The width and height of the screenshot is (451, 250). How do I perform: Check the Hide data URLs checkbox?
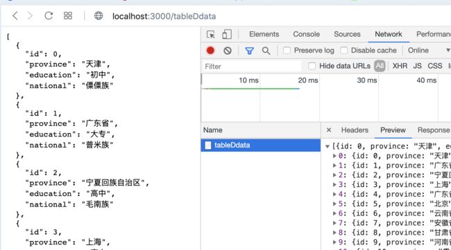coord(312,66)
